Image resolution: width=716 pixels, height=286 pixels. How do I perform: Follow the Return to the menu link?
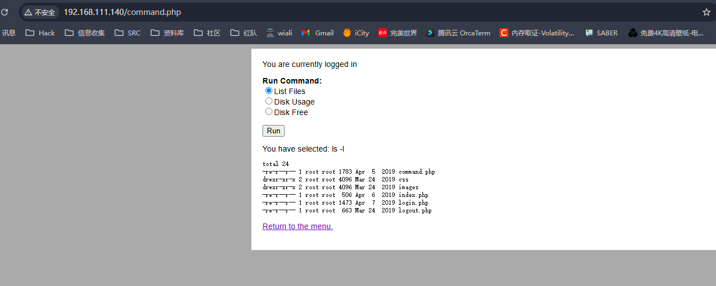point(297,226)
